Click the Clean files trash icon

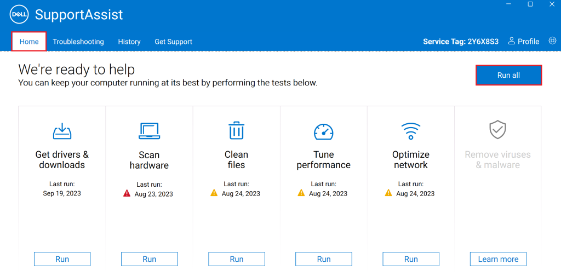click(x=237, y=130)
